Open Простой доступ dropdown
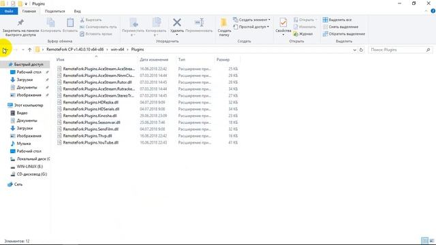The image size is (436, 245). coord(251,27)
